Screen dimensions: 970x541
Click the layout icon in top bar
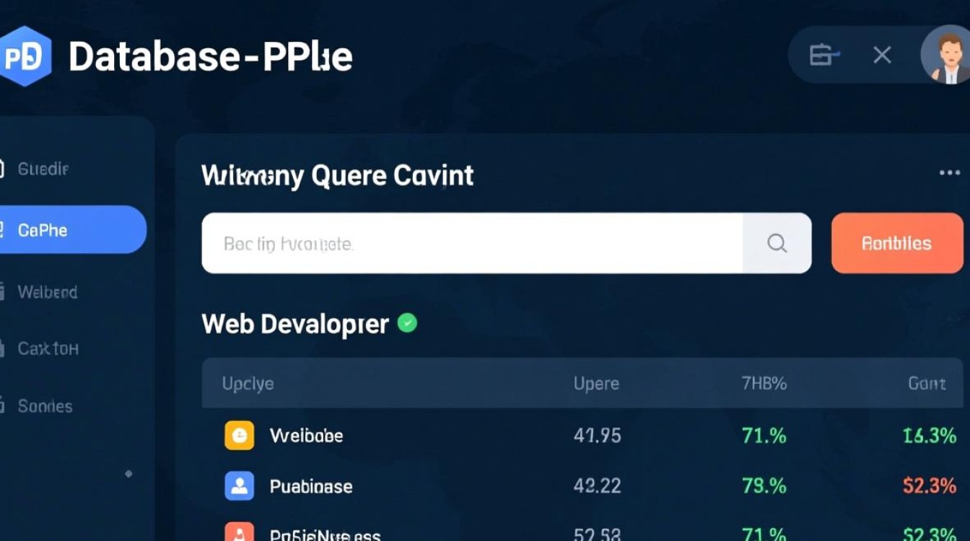point(824,55)
